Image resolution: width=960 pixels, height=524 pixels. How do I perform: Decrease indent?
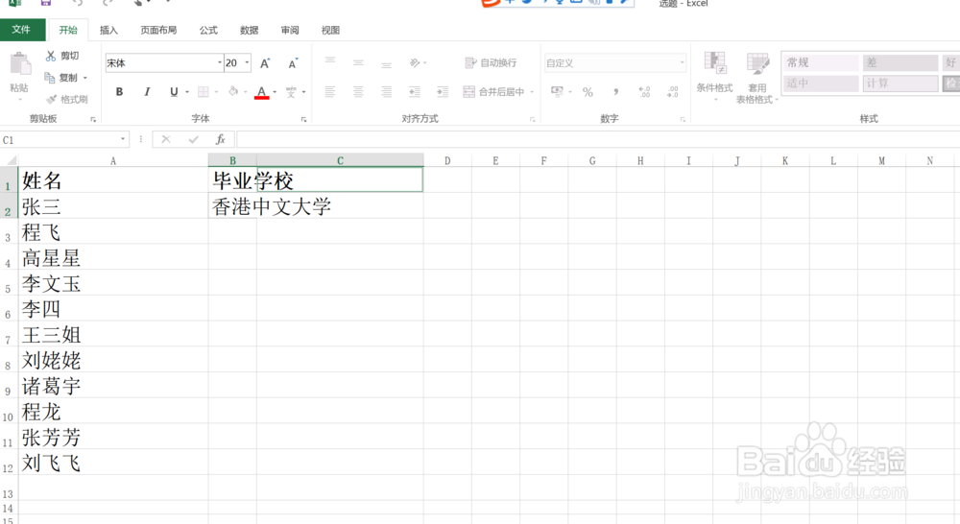tap(415, 92)
